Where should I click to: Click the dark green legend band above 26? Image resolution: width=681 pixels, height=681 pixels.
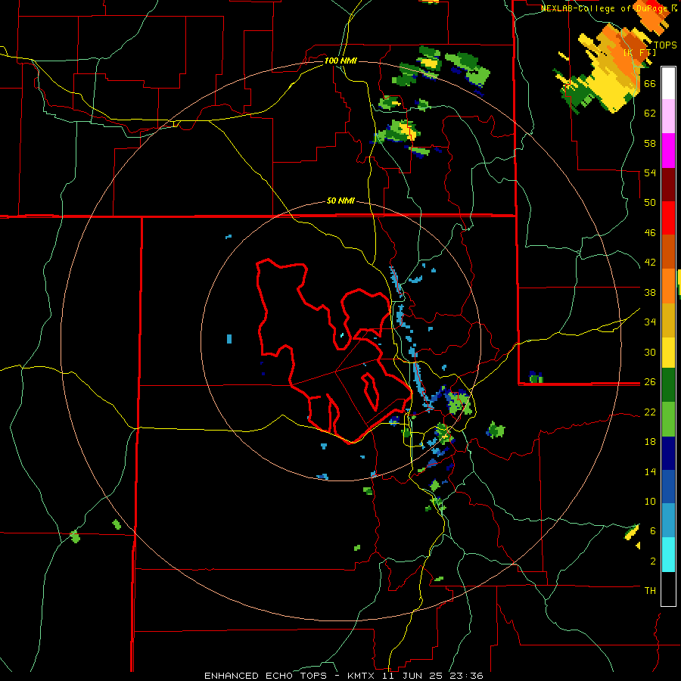tap(668, 385)
